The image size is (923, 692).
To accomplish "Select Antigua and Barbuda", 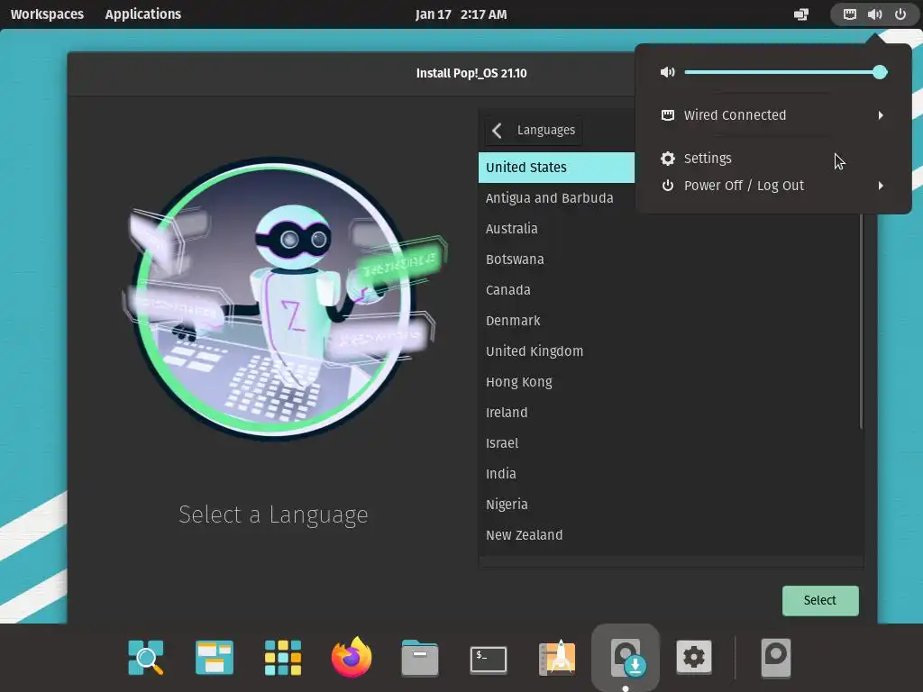I will click(556, 197).
